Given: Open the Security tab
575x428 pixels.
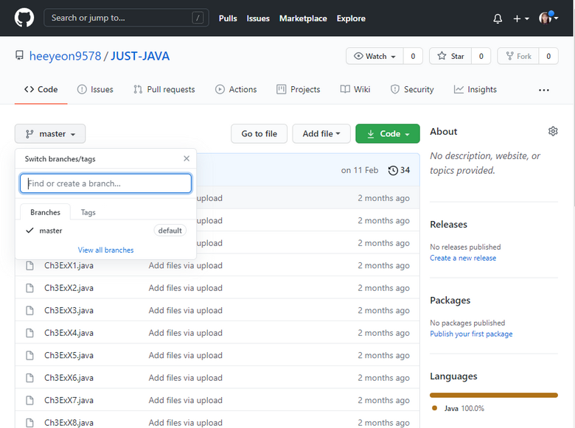Looking at the screenshot, I should 412,89.
